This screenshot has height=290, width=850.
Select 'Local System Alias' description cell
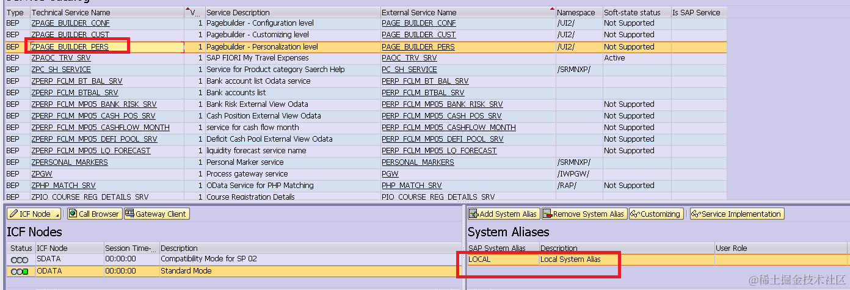tap(627, 259)
